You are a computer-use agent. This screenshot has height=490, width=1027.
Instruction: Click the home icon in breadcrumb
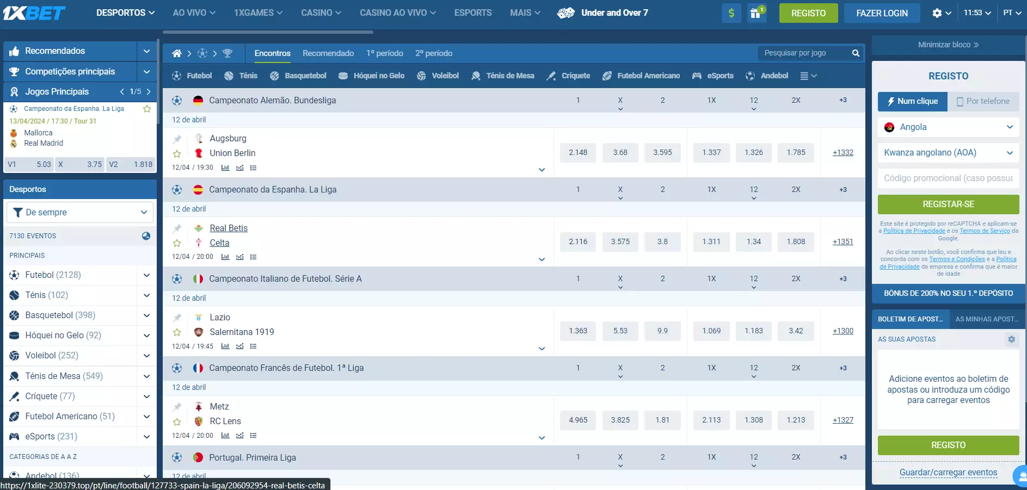point(177,53)
